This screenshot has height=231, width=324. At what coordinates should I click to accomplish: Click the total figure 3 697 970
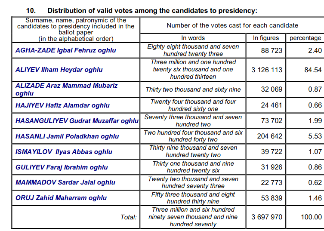tap(267, 217)
